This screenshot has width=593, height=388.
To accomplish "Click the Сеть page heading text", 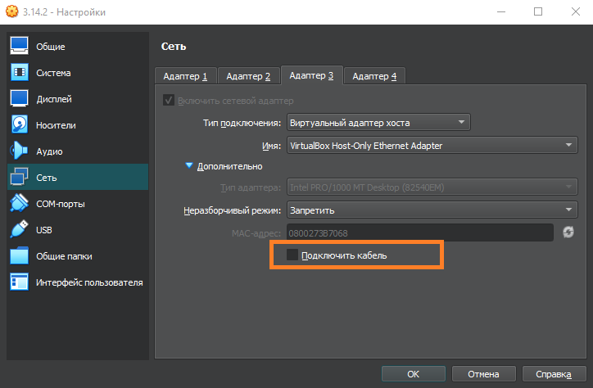I will pyautogui.click(x=174, y=47).
